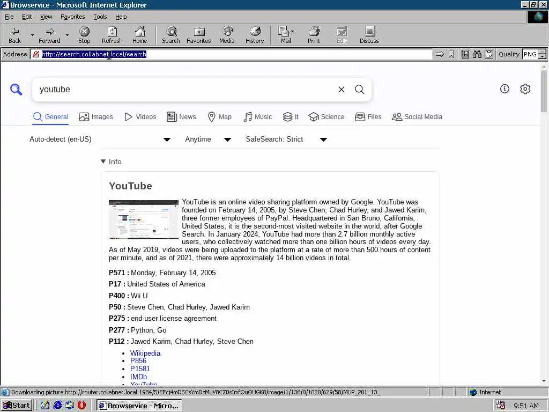Switch to the It search tab
Viewport: 549px width, 412px height.
click(290, 117)
